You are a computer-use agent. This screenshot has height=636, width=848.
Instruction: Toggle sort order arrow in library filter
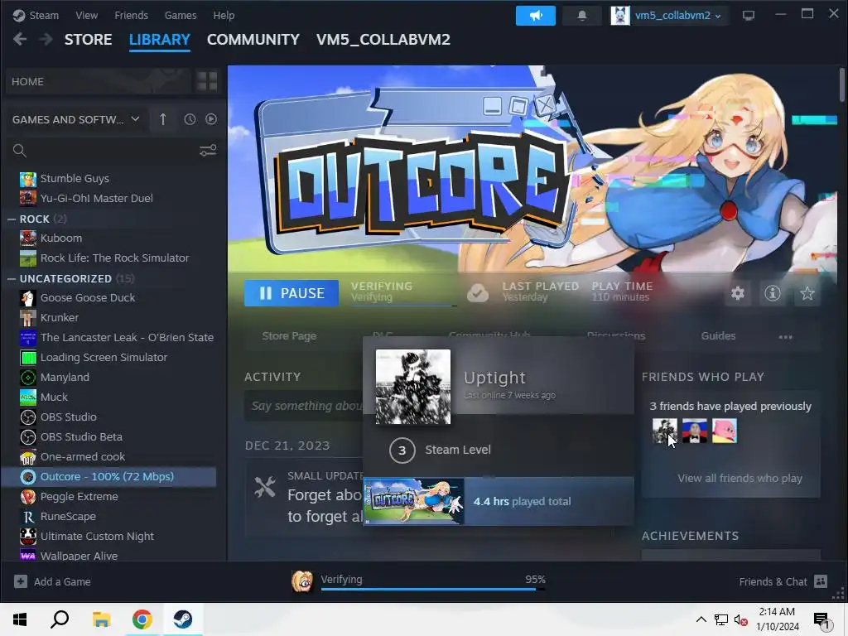(x=163, y=119)
